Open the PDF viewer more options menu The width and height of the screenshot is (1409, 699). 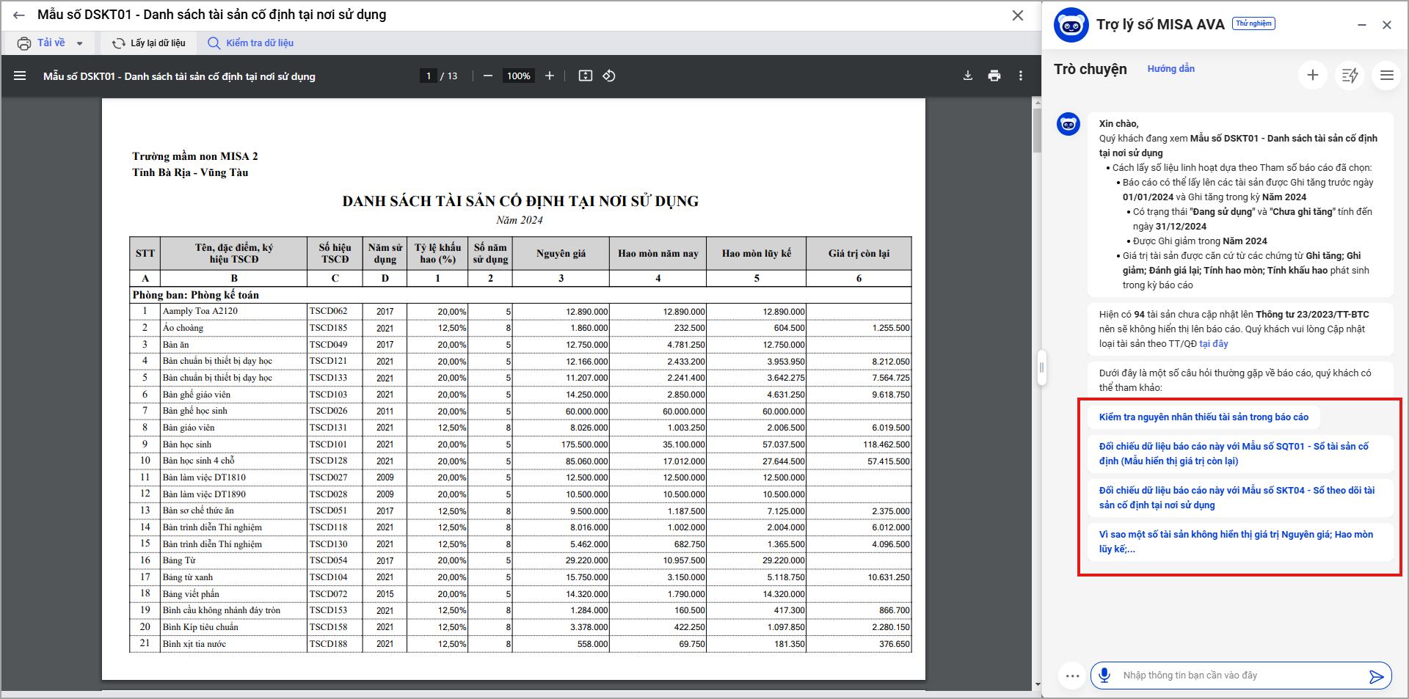click(x=1021, y=76)
